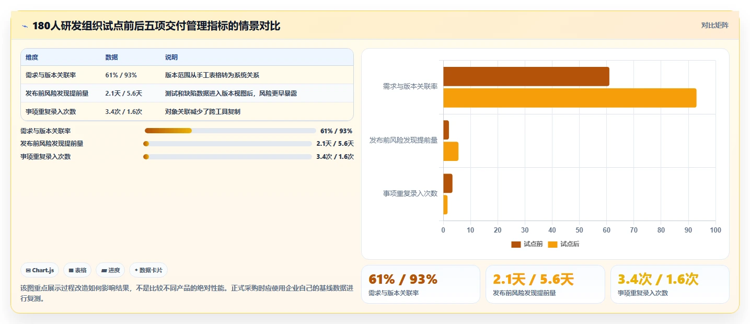Viewport: 750px width, 324px height.
Task: Click table cell 61% / 93%
Action: pos(121,75)
